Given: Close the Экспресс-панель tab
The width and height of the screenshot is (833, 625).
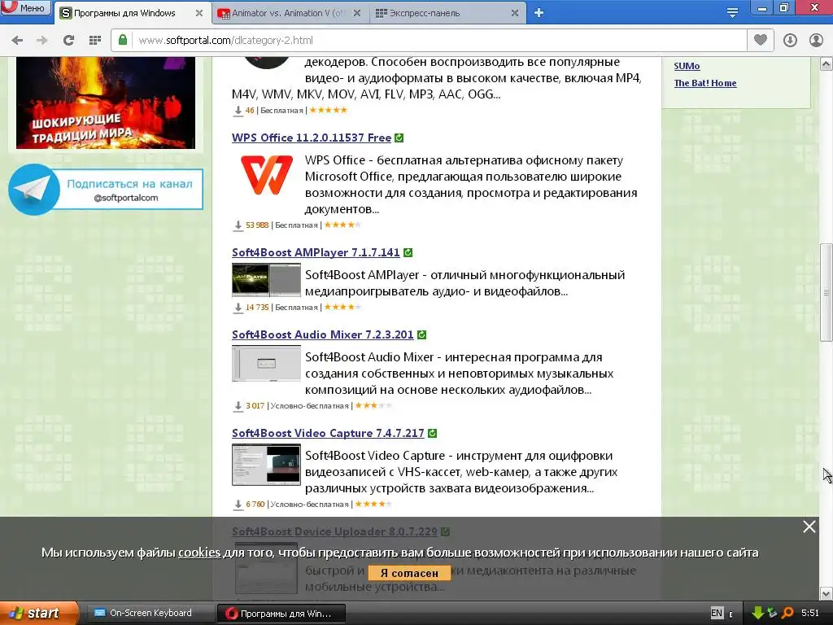Looking at the screenshot, I should click(x=515, y=13).
